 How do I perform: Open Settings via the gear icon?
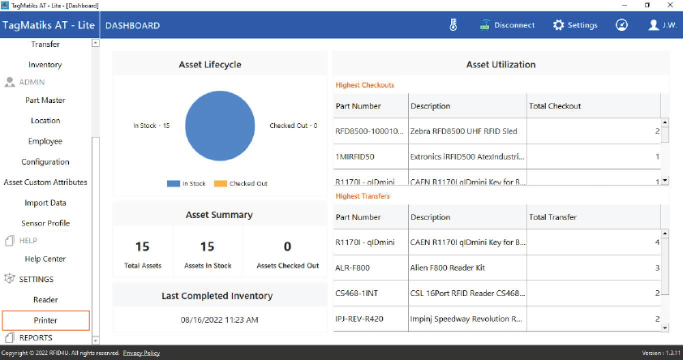tap(558, 25)
